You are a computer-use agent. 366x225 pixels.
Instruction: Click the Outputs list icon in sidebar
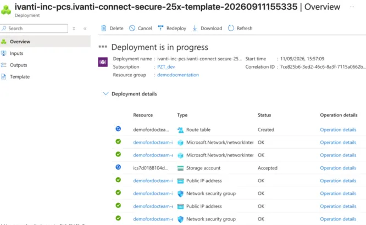[x=3, y=65]
